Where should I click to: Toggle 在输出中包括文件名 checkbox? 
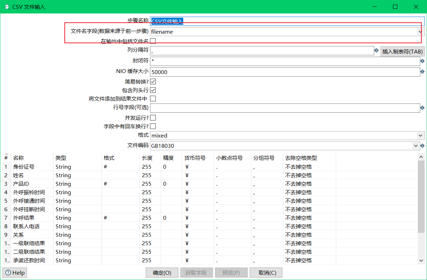153,41
